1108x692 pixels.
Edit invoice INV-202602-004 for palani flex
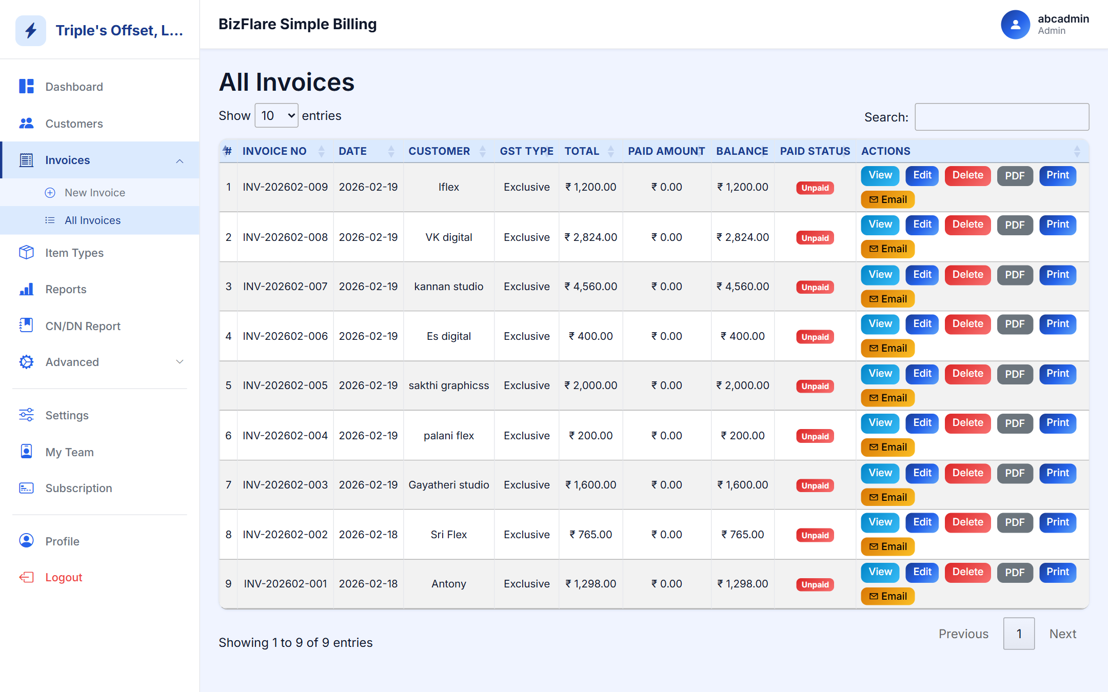922,423
